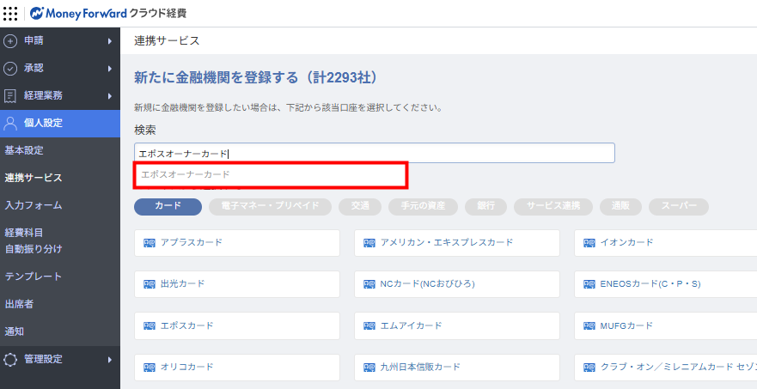The height and width of the screenshot is (389, 757).
Task: Expand the 申請 submenu arrow
Action: (x=110, y=41)
